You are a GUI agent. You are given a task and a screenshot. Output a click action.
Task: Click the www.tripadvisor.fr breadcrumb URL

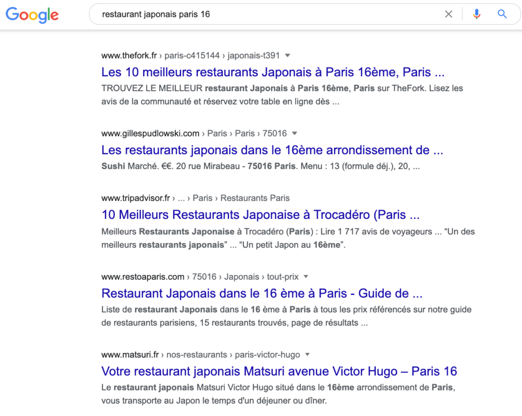click(x=136, y=198)
